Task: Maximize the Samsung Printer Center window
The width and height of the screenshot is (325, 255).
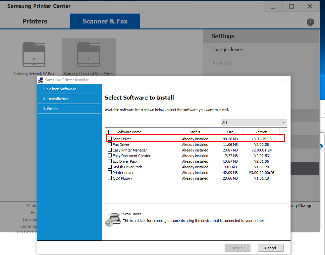Action: 292,6
